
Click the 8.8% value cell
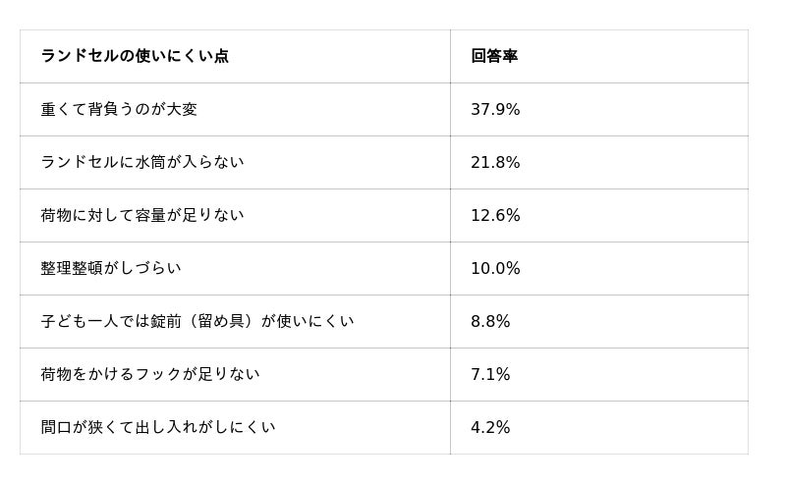pos(490,321)
